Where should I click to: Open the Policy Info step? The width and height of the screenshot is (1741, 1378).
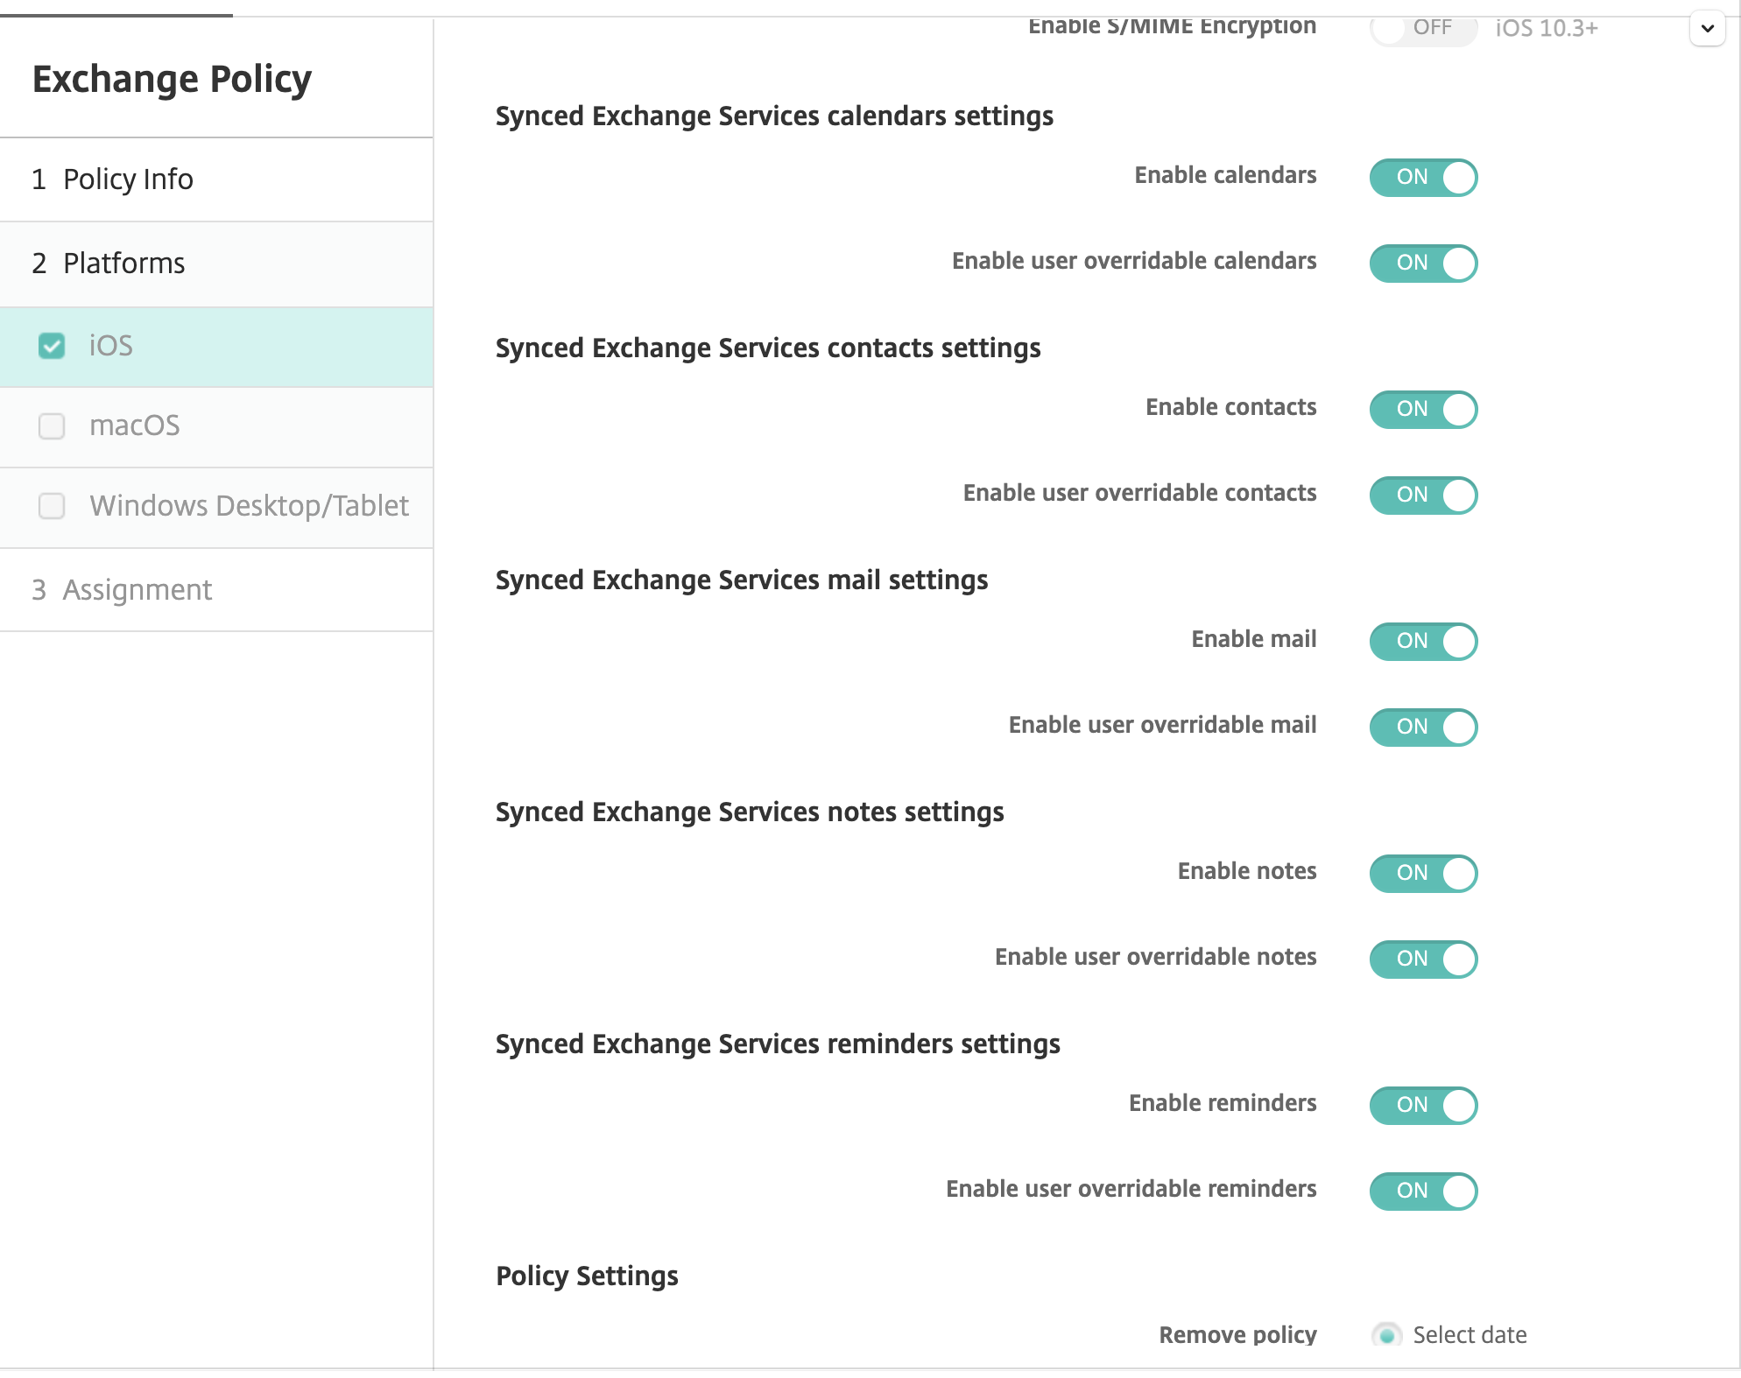click(128, 179)
